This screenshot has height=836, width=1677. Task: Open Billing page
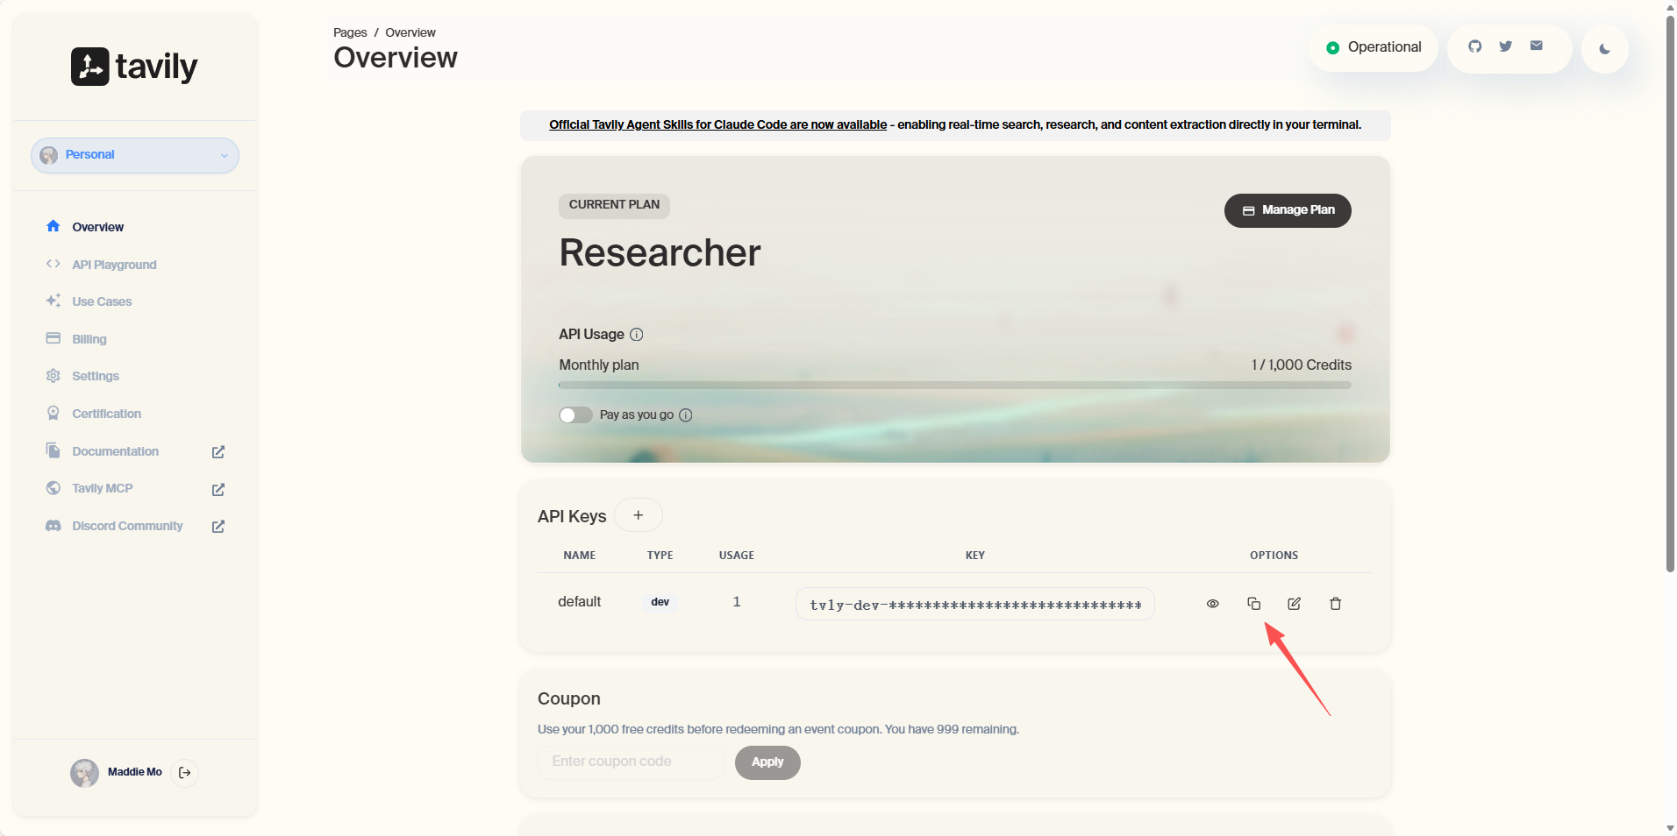[89, 339]
